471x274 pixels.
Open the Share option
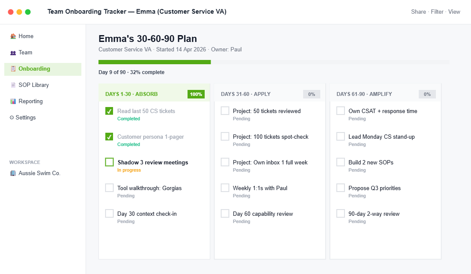pos(418,12)
